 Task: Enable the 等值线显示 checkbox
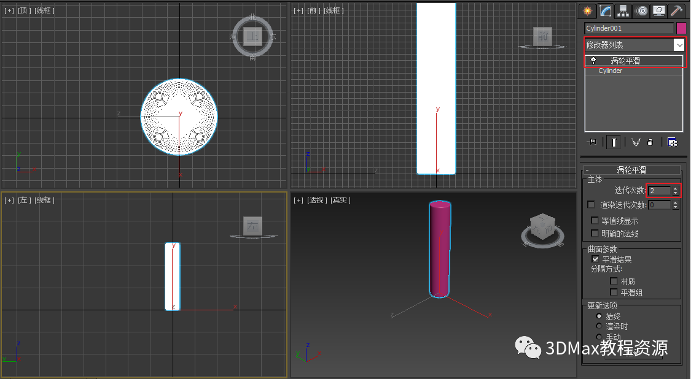[x=595, y=221]
